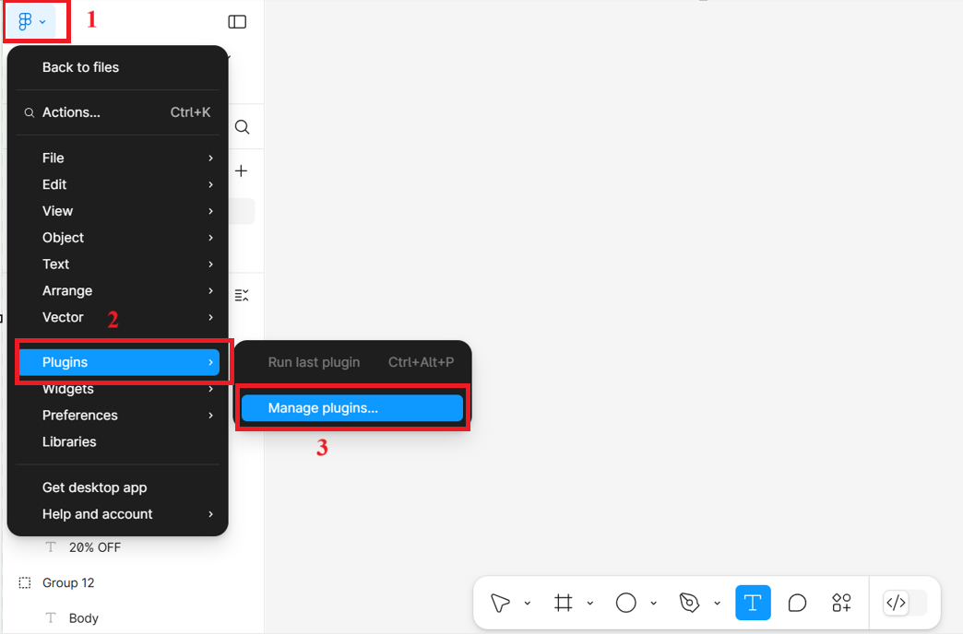Click the Figma main menu logo

point(26,21)
